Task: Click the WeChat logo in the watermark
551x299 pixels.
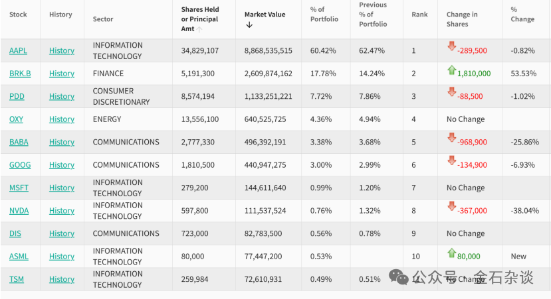Action: point(399,276)
